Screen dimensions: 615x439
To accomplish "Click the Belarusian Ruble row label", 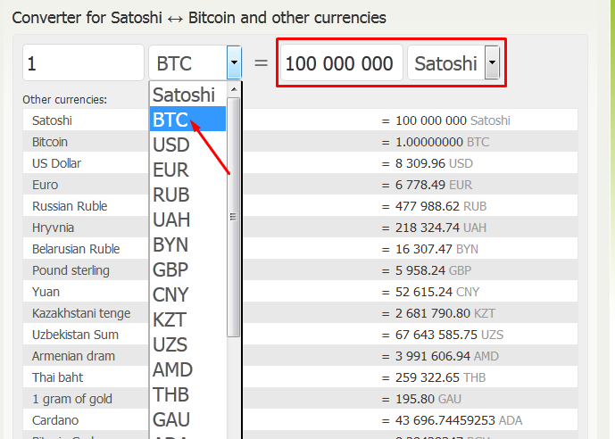I will (x=76, y=249).
